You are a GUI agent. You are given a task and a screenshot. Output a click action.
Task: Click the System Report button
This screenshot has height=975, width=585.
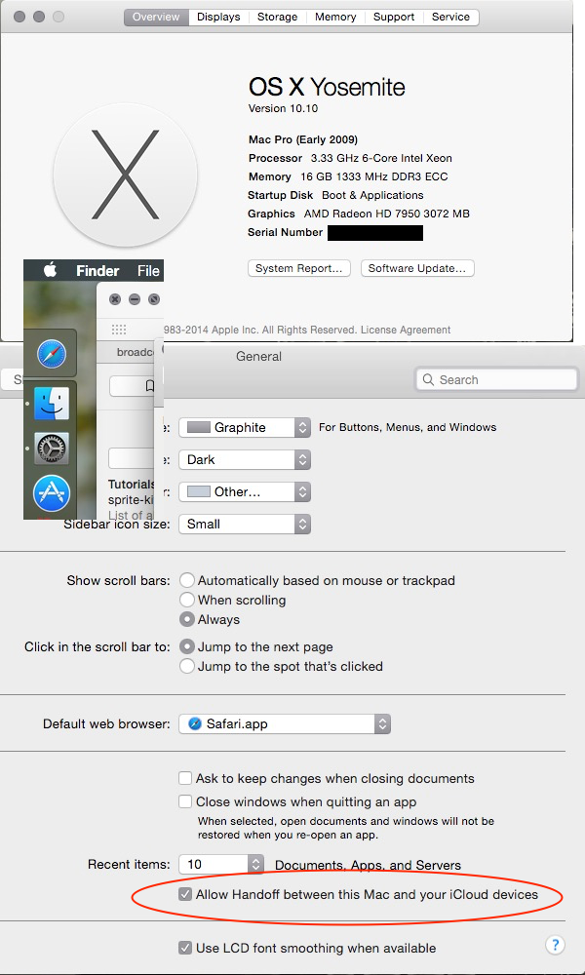(x=299, y=268)
